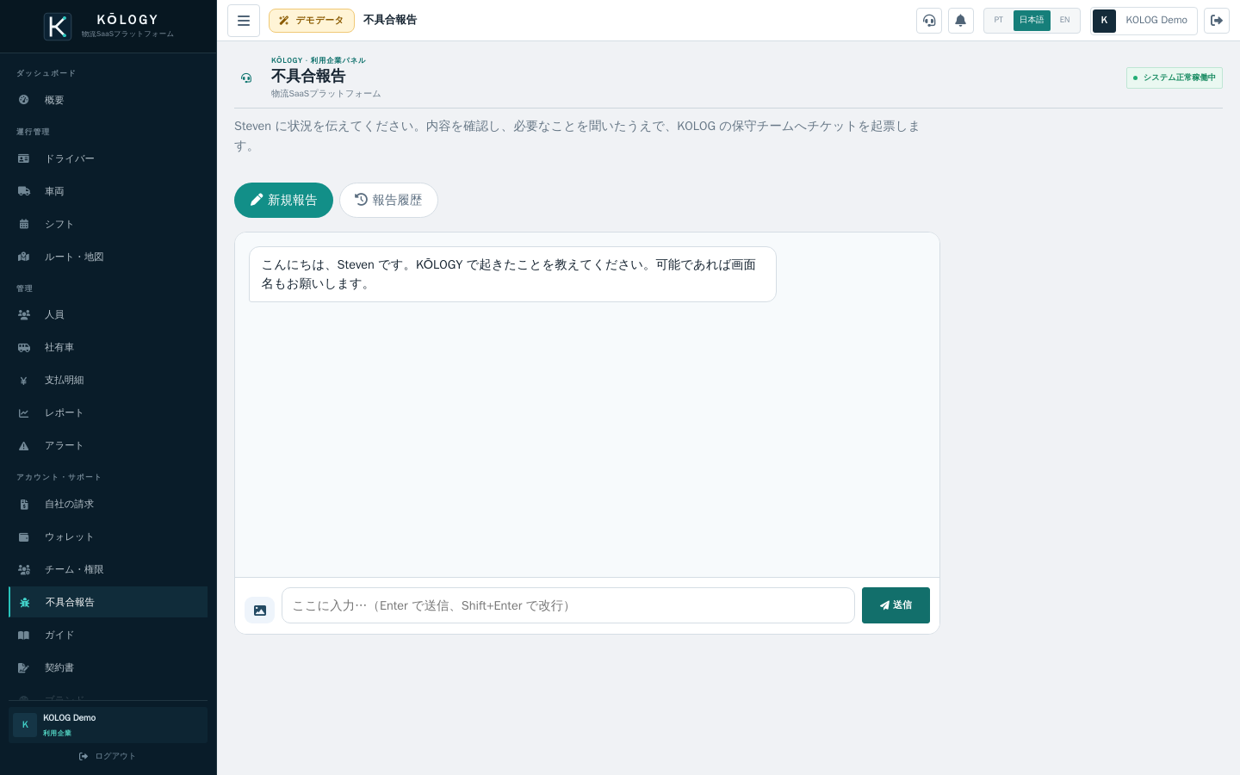Open ウォレット from the sidebar

[108, 536]
